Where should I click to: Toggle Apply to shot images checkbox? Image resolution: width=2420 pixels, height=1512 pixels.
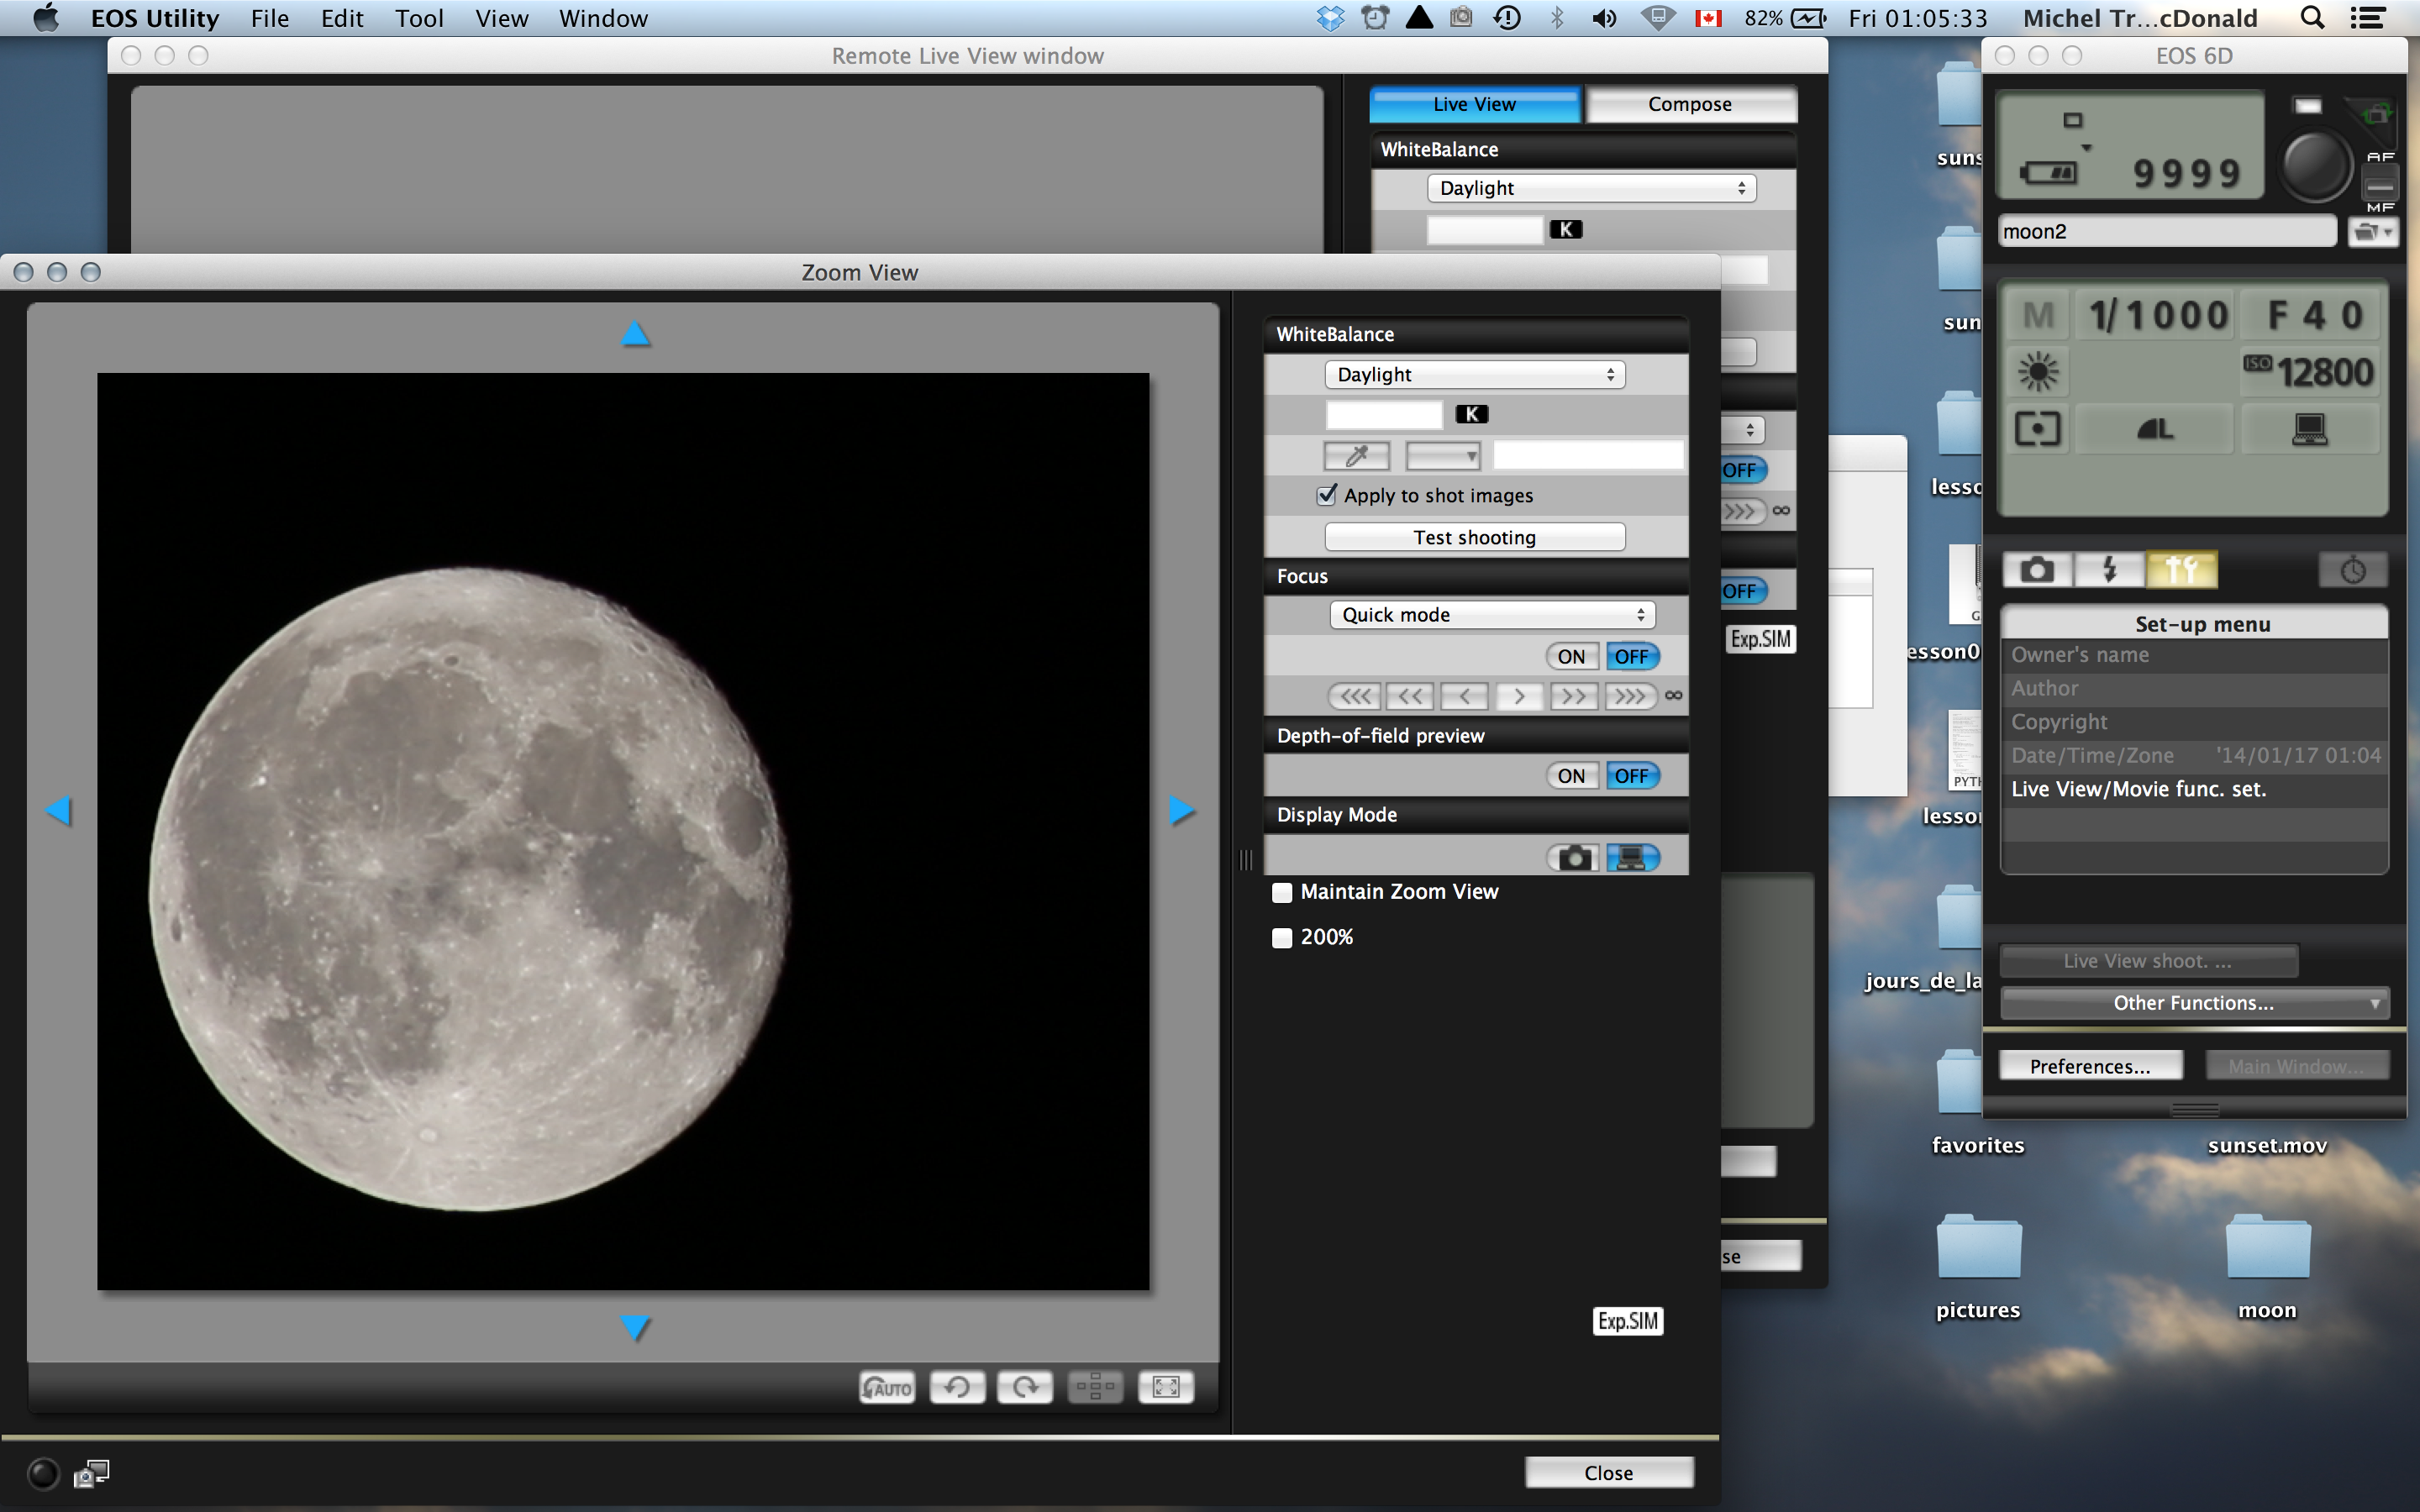click(1327, 495)
